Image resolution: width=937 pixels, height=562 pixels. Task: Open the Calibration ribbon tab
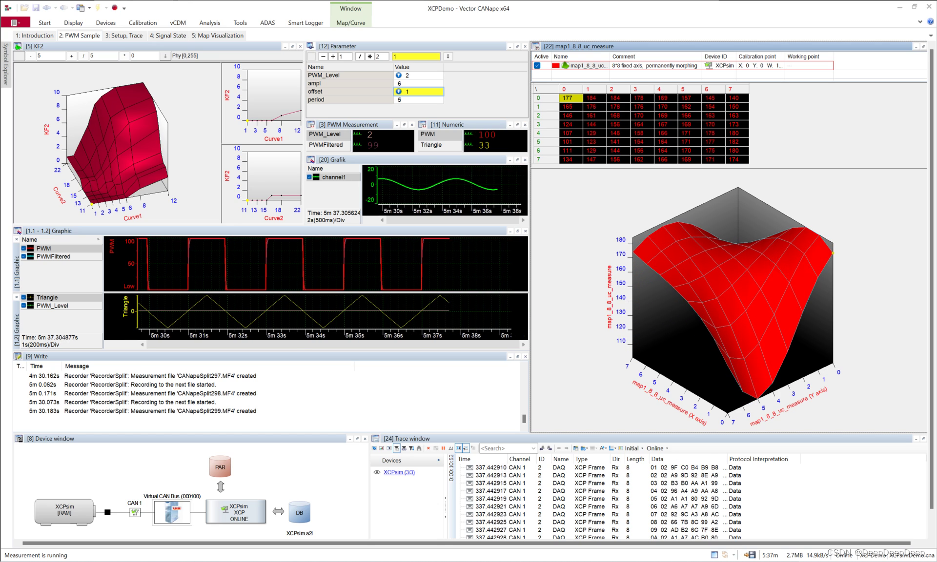pos(143,23)
